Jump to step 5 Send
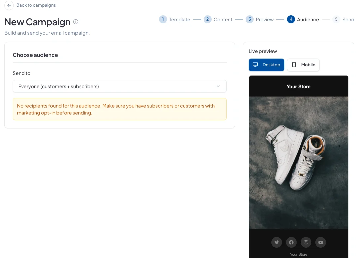 coord(343,20)
